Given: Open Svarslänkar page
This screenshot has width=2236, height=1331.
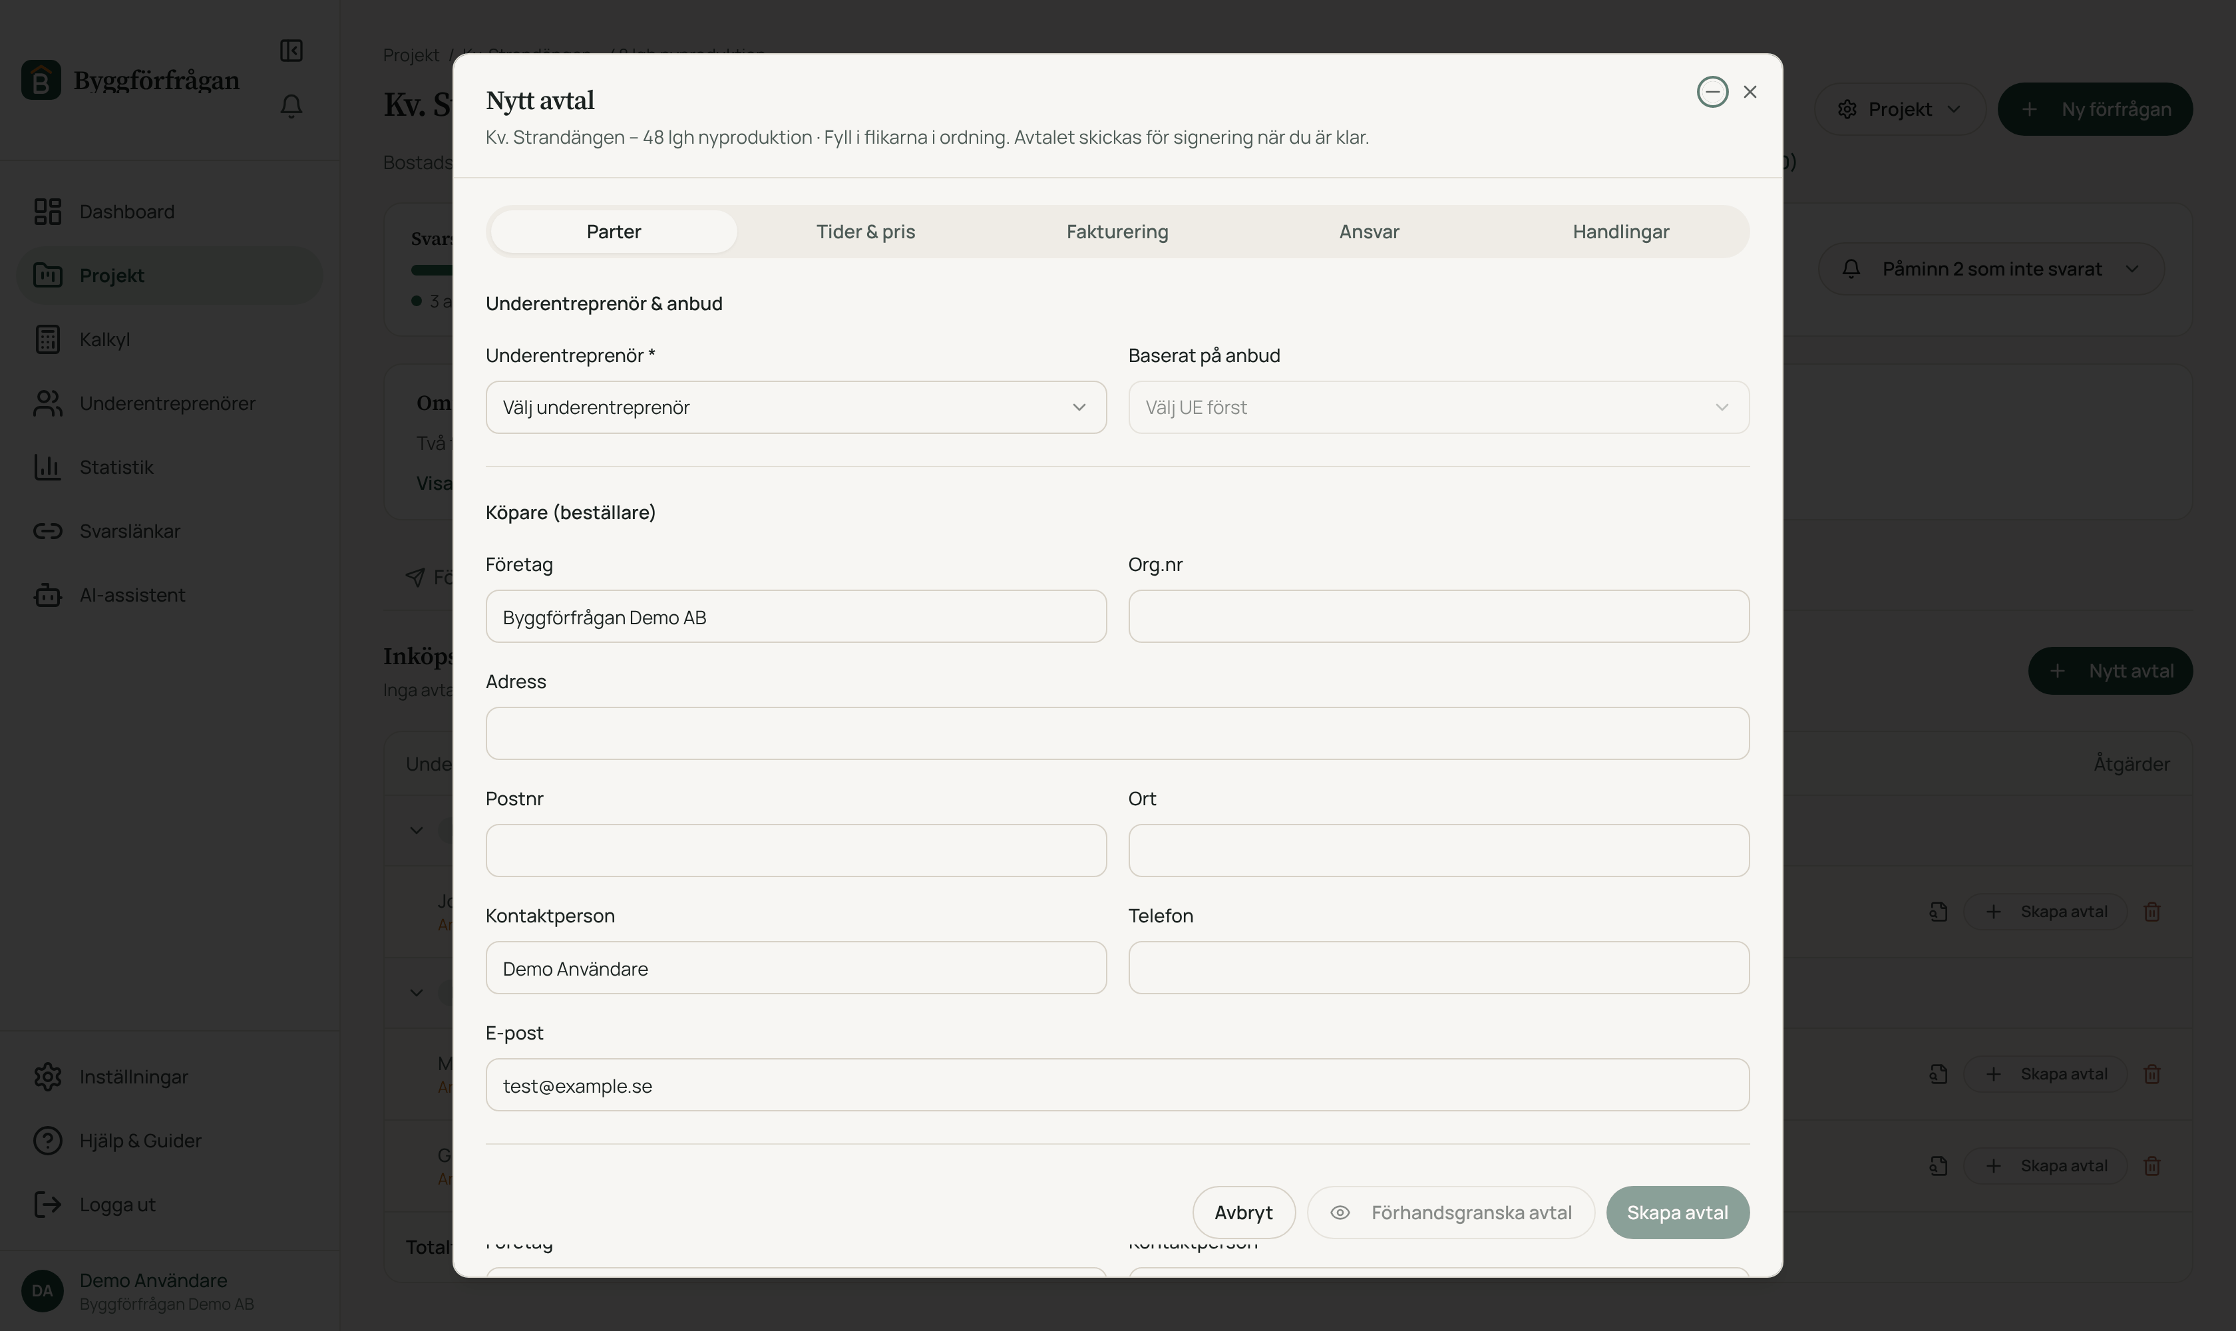Looking at the screenshot, I should (x=170, y=531).
